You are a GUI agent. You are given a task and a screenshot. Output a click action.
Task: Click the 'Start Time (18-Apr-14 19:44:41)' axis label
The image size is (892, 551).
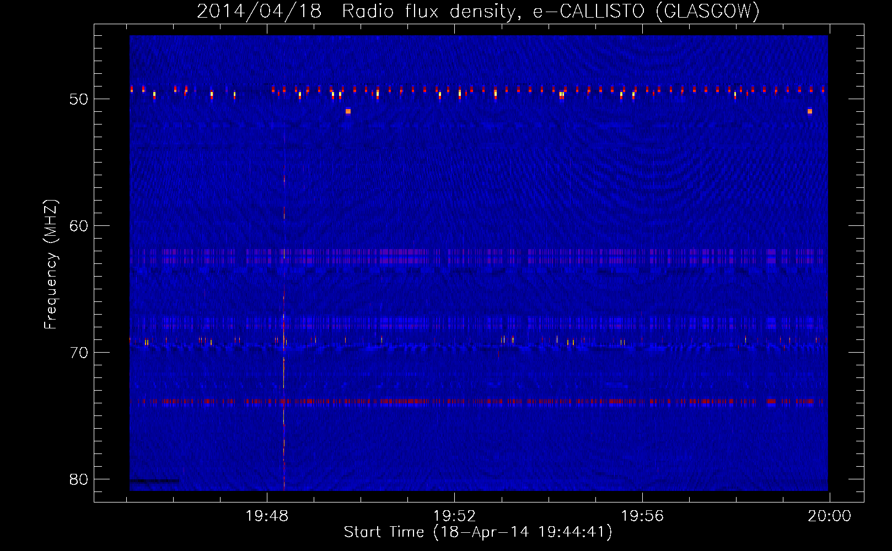478,532
